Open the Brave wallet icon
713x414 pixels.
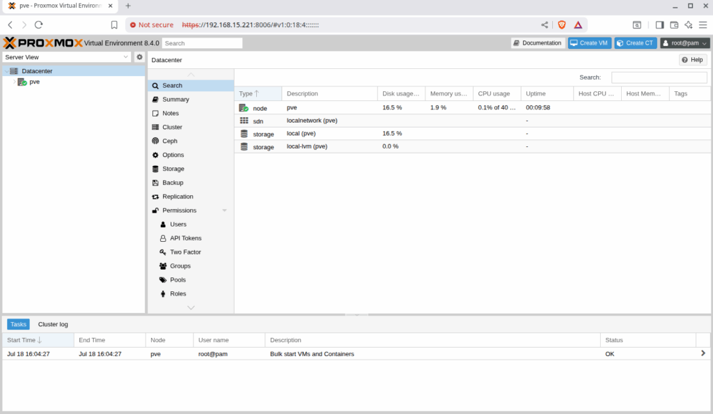(x=674, y=24)
